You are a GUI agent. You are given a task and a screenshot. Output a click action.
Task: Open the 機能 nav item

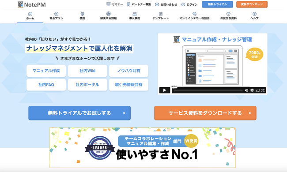83,16
